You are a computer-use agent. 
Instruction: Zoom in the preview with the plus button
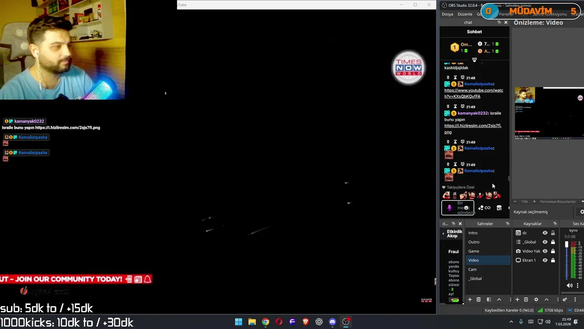[x=534, y=202]
